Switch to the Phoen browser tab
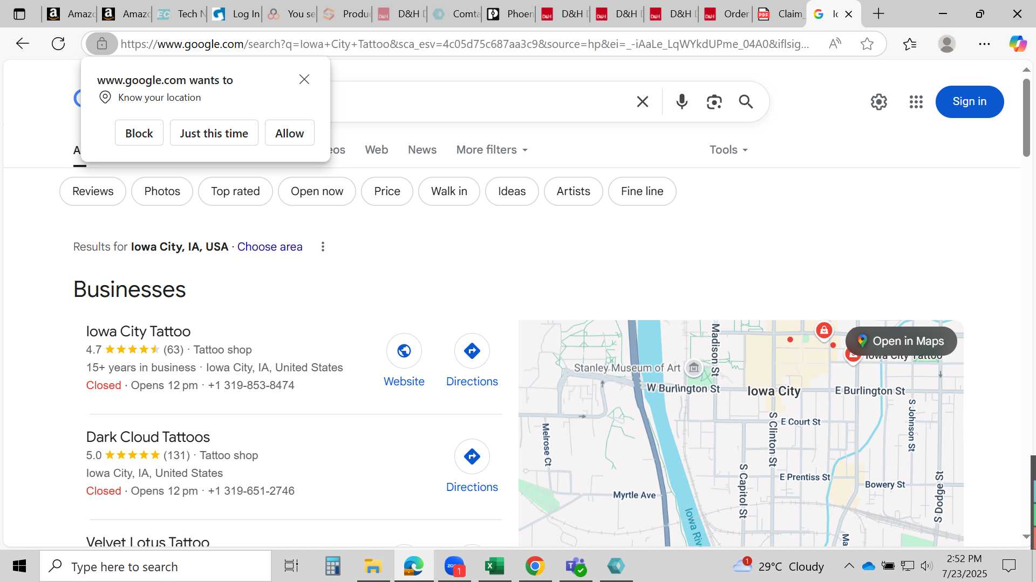 pyautogui.click(x=509, y=14)
